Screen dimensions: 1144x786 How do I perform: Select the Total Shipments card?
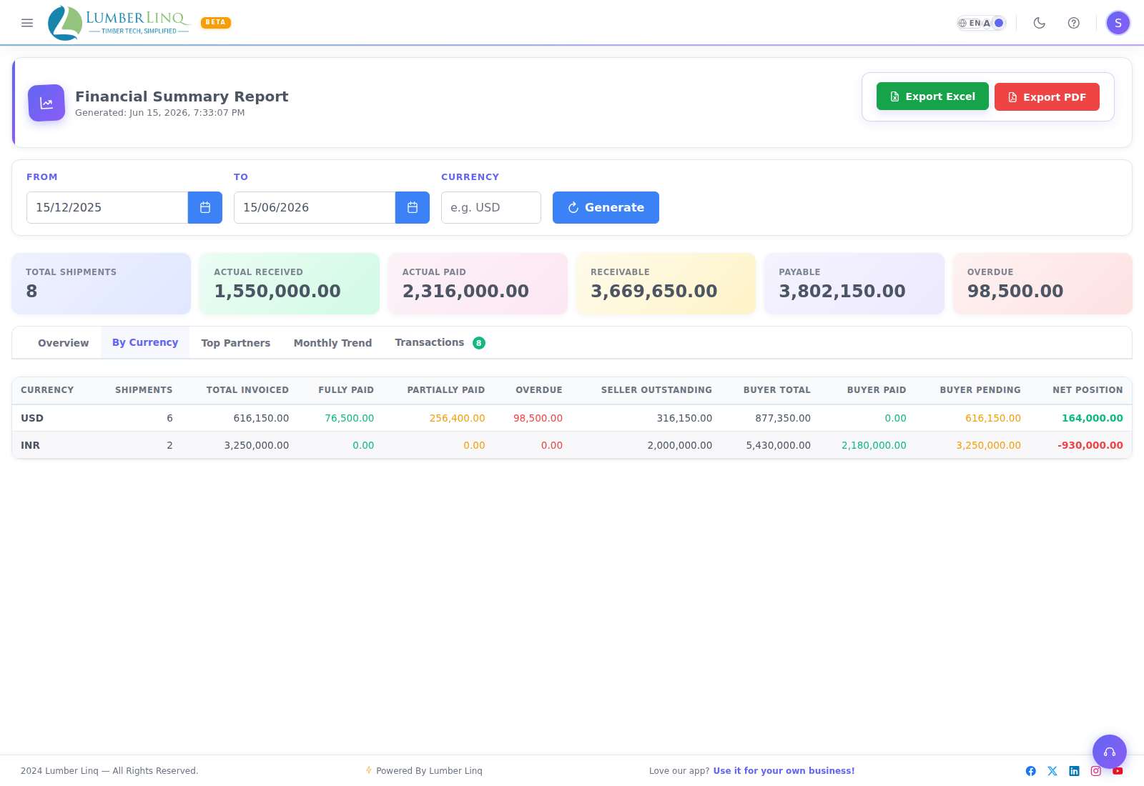[x=102, y=284]
